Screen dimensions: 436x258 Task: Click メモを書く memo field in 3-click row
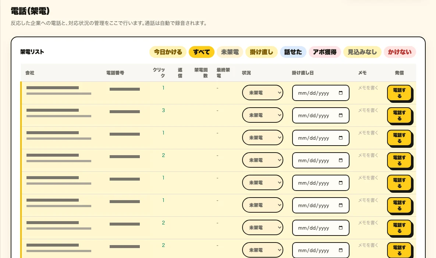368,110
